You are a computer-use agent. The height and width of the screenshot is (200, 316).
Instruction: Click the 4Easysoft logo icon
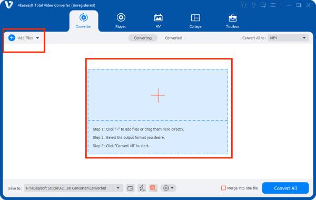point(9,5)
